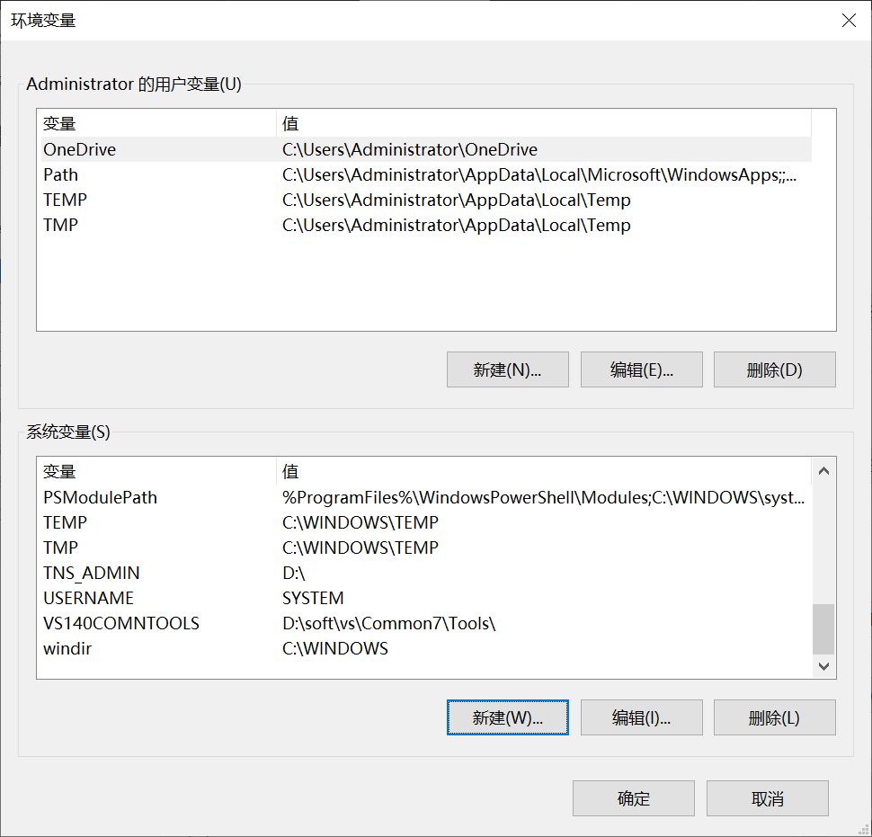
Task: Click 删除(D) button for user variables
Action: (775, 370)
